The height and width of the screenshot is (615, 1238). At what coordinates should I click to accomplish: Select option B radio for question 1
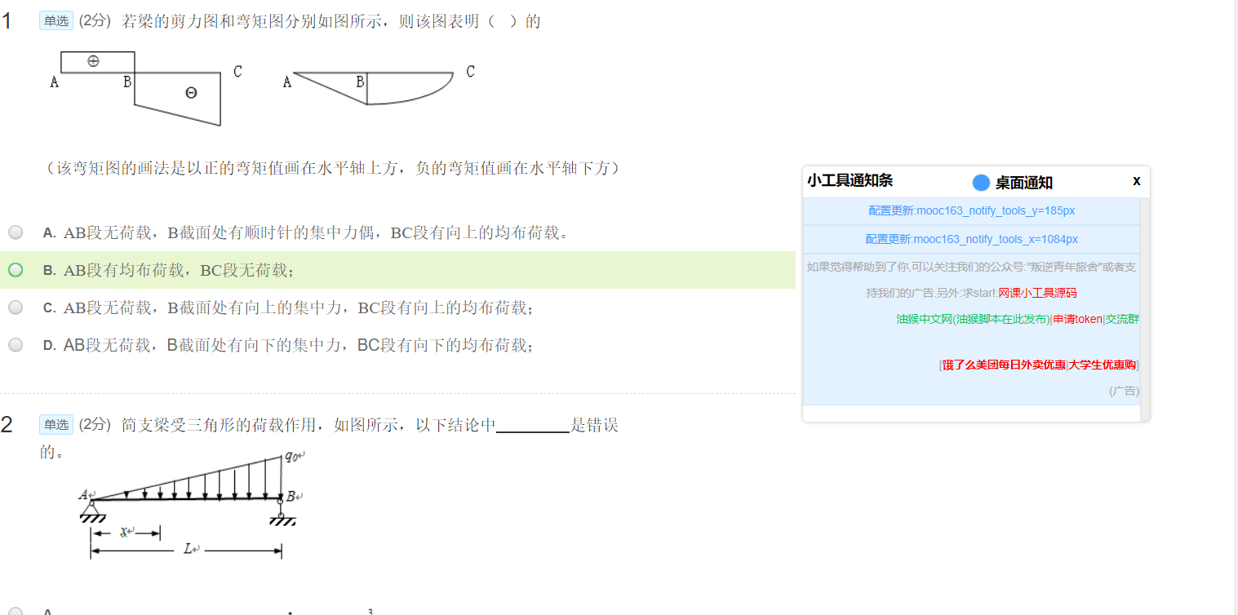point(16,270)
